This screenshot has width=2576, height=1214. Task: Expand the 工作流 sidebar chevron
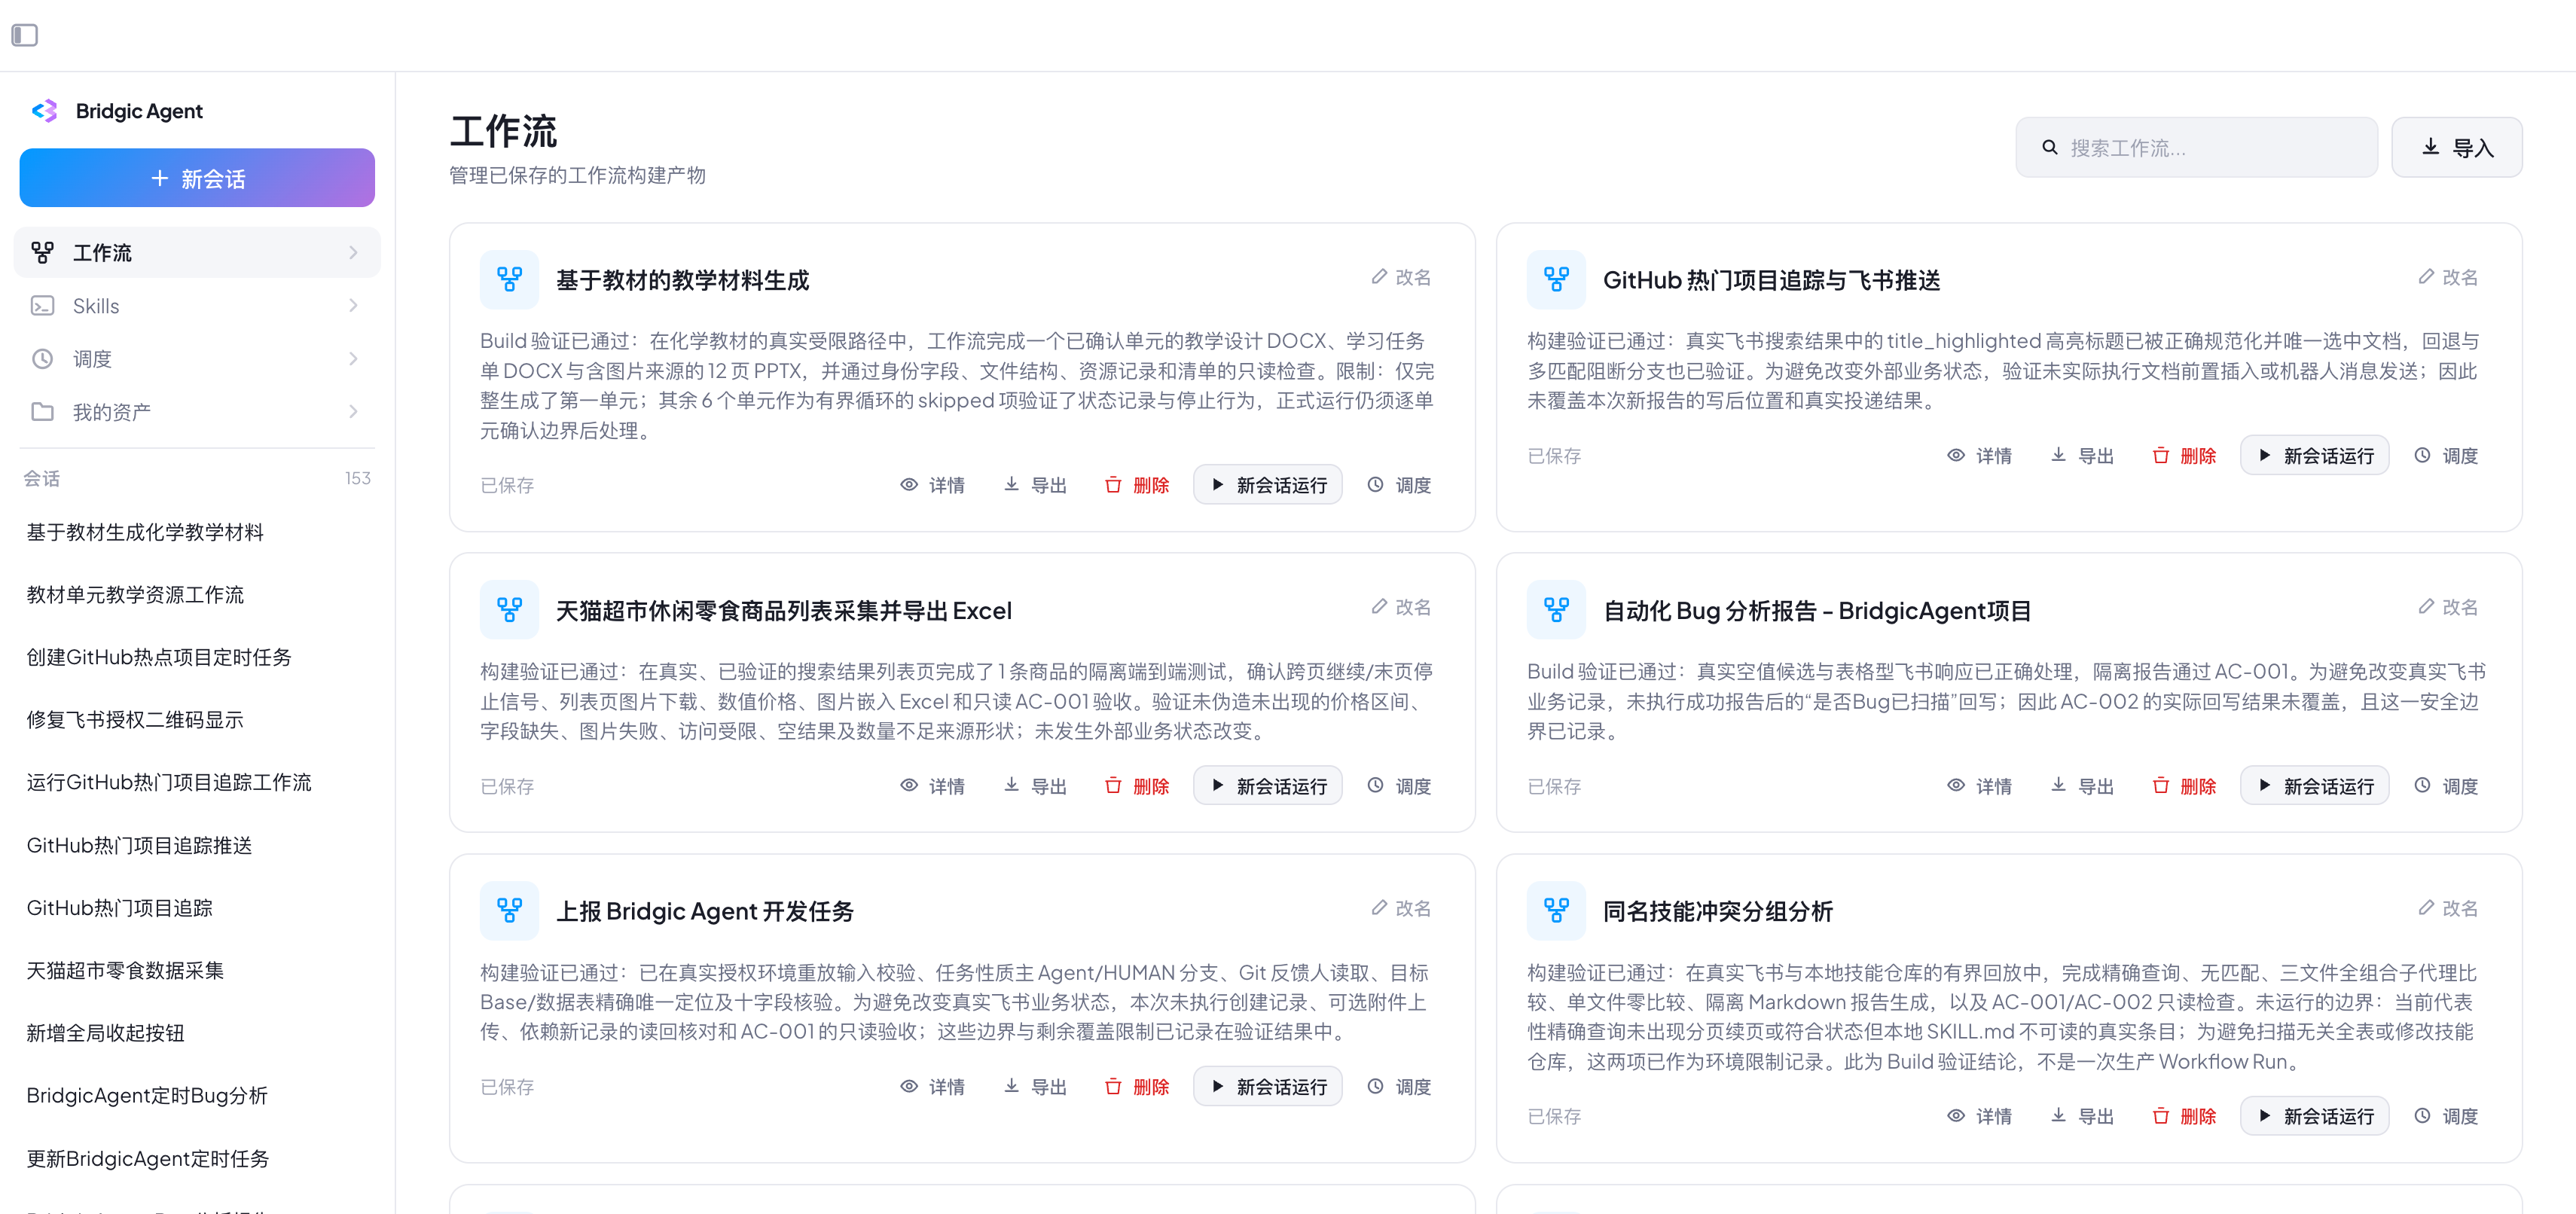coord(353,253)
